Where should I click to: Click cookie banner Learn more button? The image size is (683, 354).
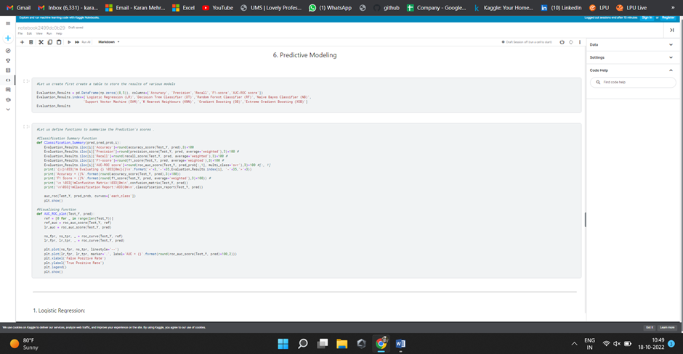point(667,327)
